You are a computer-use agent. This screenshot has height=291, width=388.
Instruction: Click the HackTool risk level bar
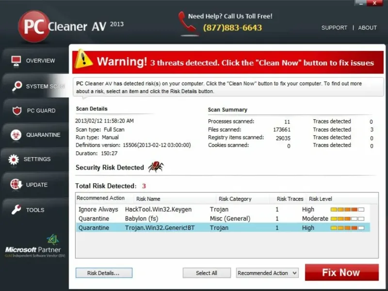click(347, 210)
